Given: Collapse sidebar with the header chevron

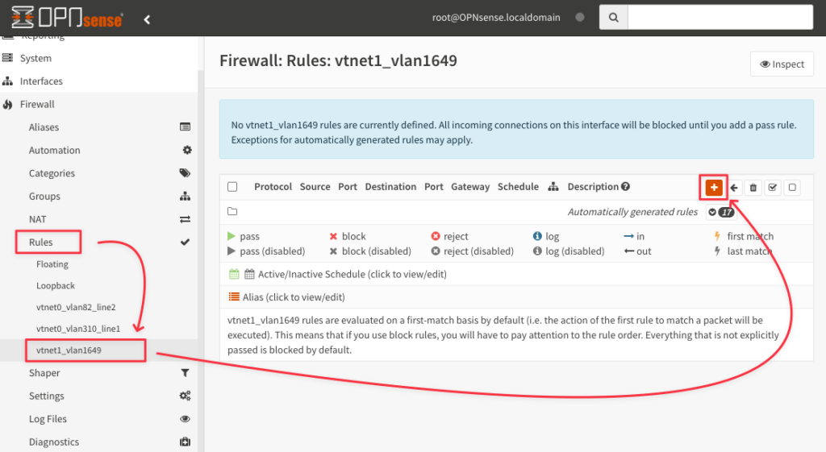Looking at the screenshot, I should pos(147,19).
